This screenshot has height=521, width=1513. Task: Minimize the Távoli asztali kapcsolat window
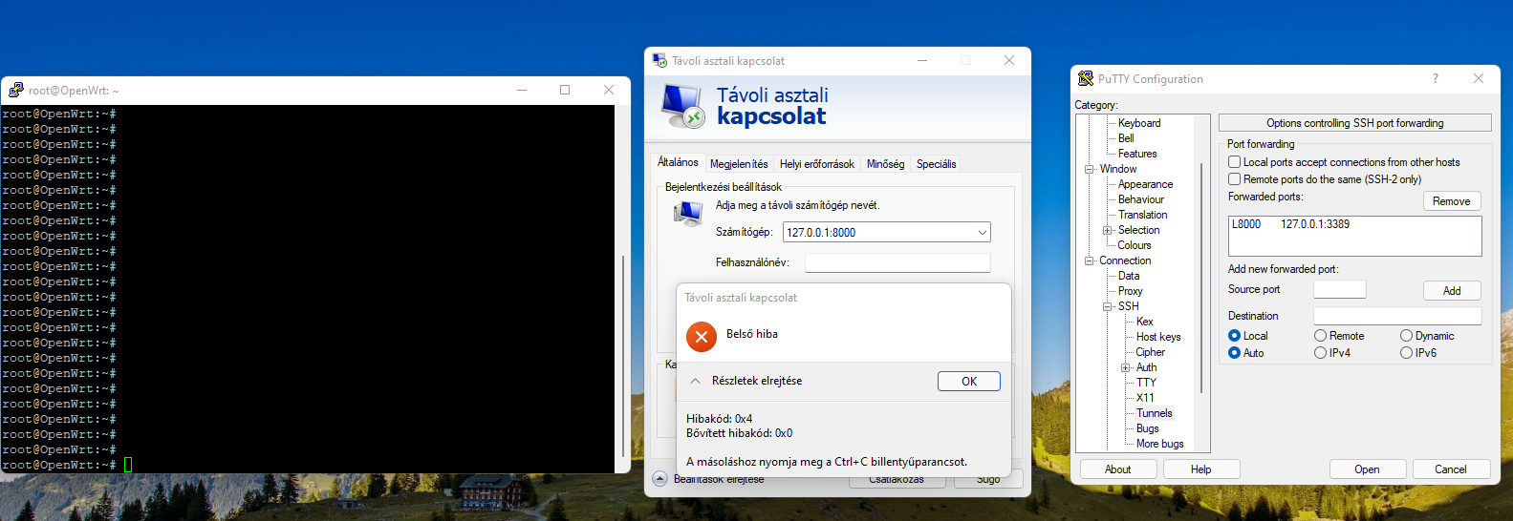pyautogui.click(x=922, y=60)
